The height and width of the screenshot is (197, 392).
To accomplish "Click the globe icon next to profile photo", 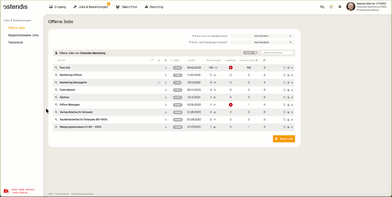I will (340, 7).
